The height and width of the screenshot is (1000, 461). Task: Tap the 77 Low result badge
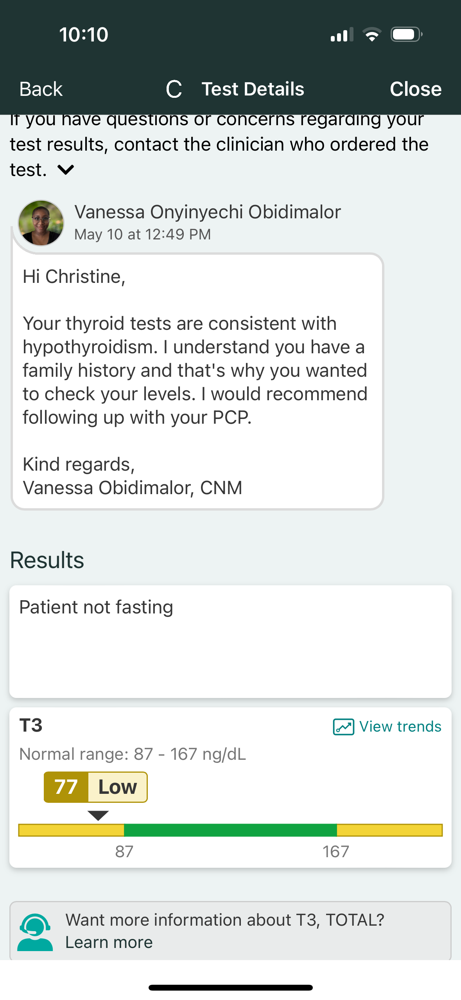[95, 787]
